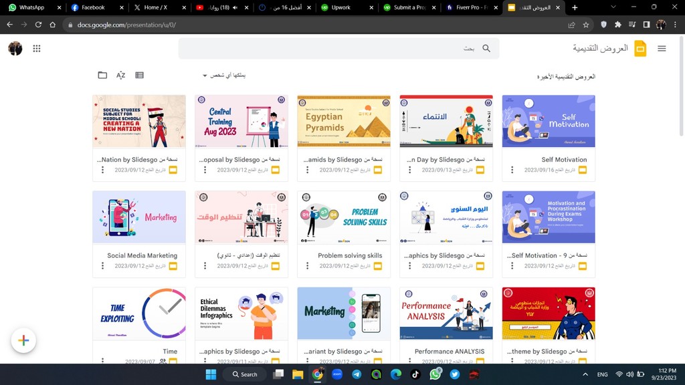The image size is (685, 385).
Task: Open Performance ANALYSIS title link
Action: point(450,352)
